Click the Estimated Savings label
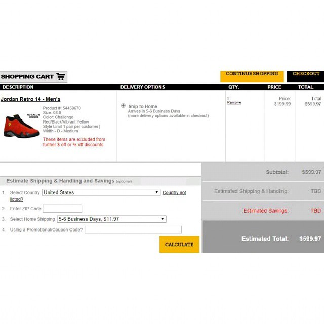Image resolution: width=324 pixels, height=324 pixels. pos(265,211)
